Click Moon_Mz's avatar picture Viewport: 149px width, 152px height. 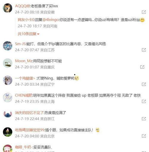(7, 63)
